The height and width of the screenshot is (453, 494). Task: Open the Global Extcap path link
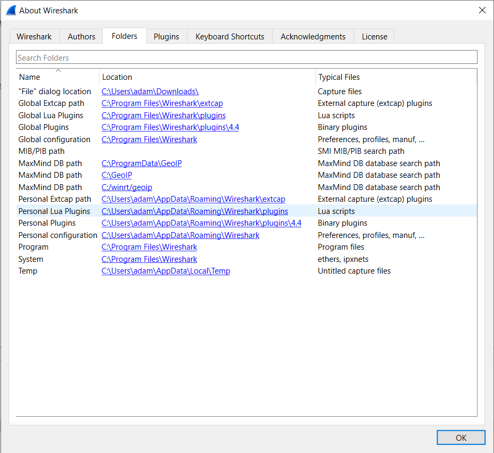point(162,103)
